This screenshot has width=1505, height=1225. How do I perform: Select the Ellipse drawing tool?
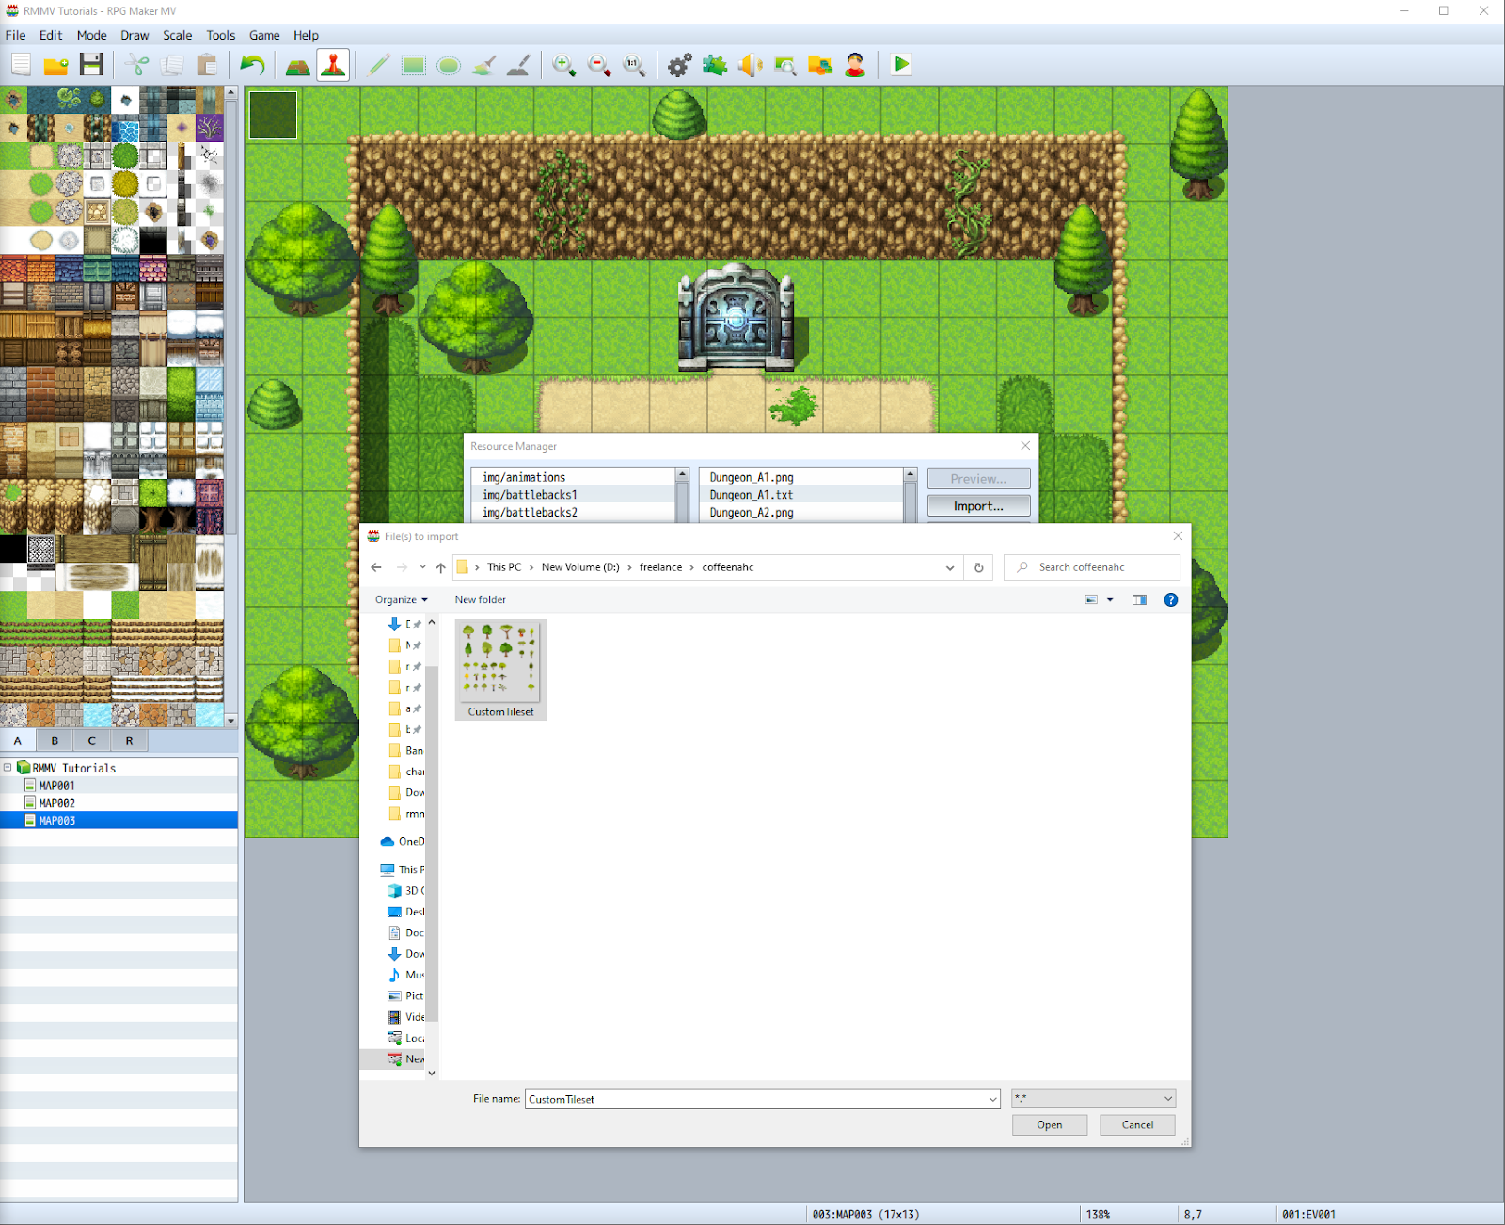click(449, 65)
